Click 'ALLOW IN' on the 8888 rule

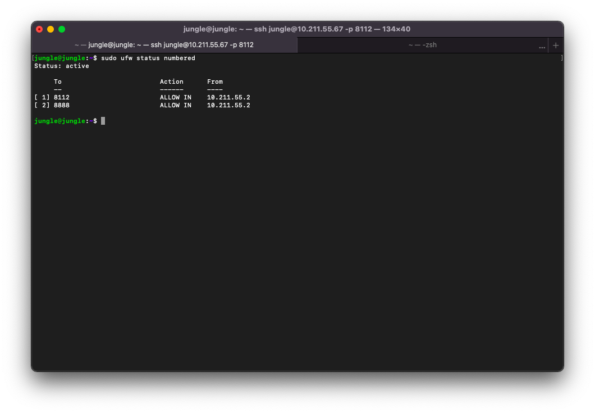point(176,106)
